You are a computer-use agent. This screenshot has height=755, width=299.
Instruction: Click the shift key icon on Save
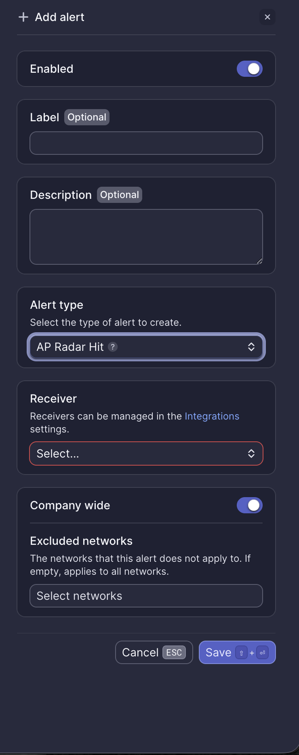(x=241, y=653)
